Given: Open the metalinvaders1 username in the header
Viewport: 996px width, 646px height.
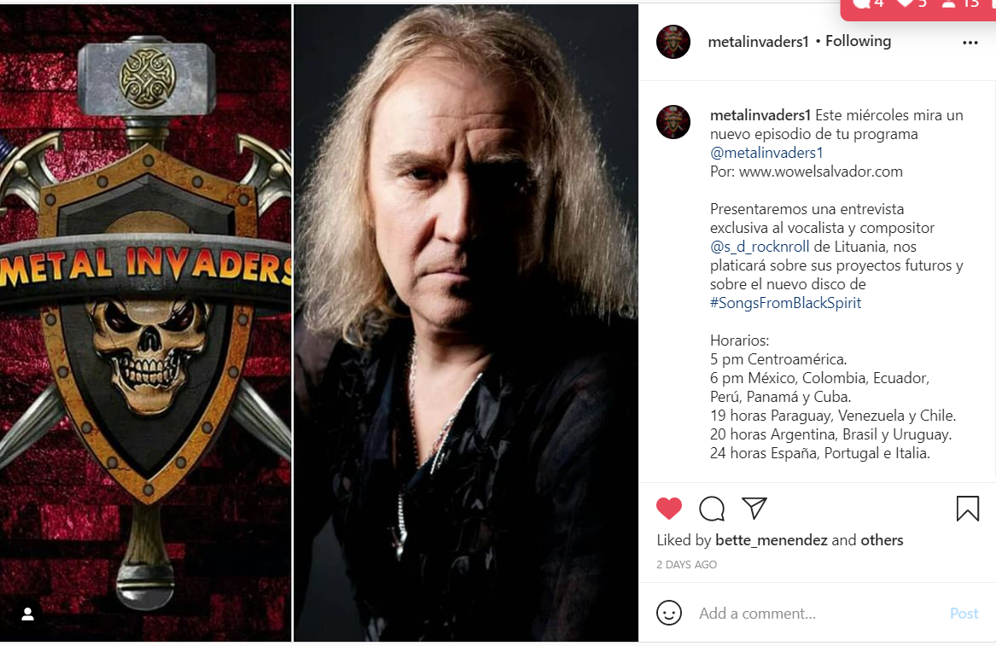Looking at the screenshot, I should pyautogui.click(x=759, y=41).
